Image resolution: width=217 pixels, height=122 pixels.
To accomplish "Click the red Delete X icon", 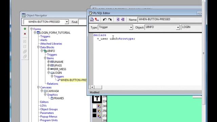I will click(25, 34).
